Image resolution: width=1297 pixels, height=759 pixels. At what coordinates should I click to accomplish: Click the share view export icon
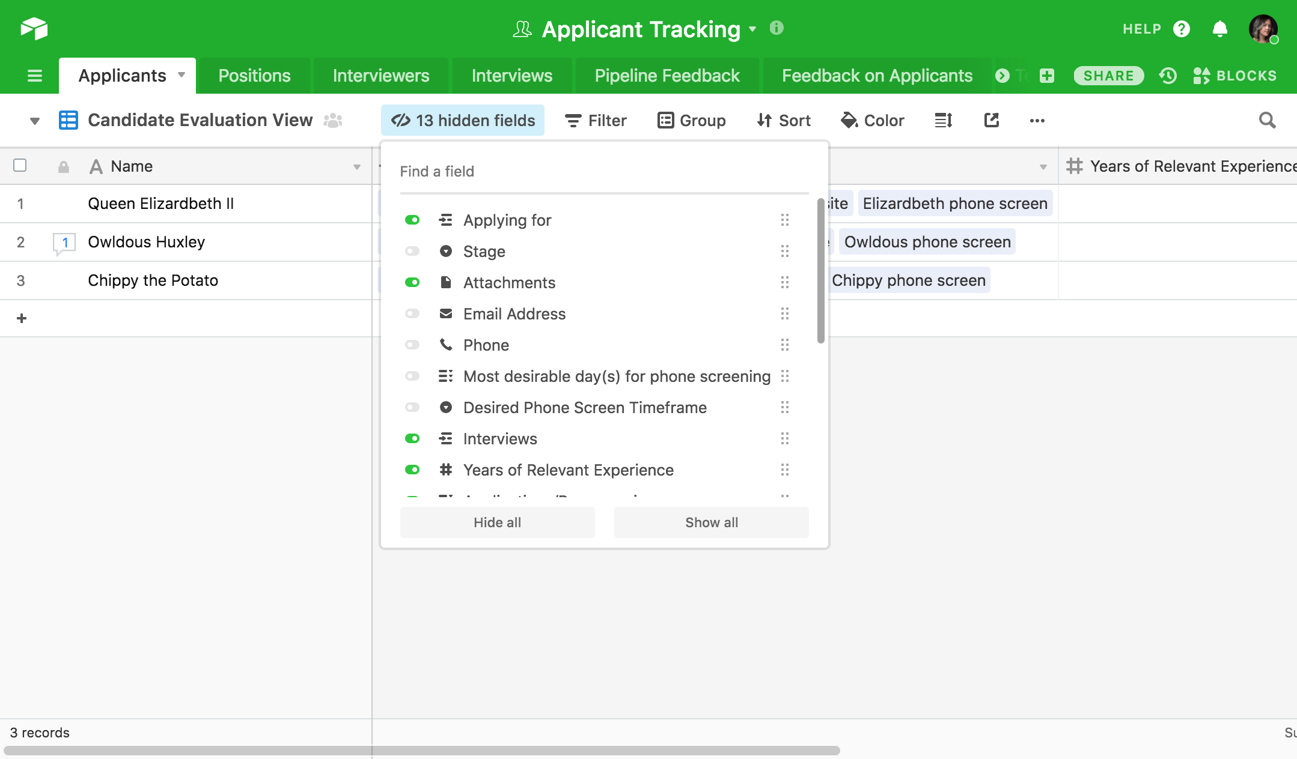(992, 121)
